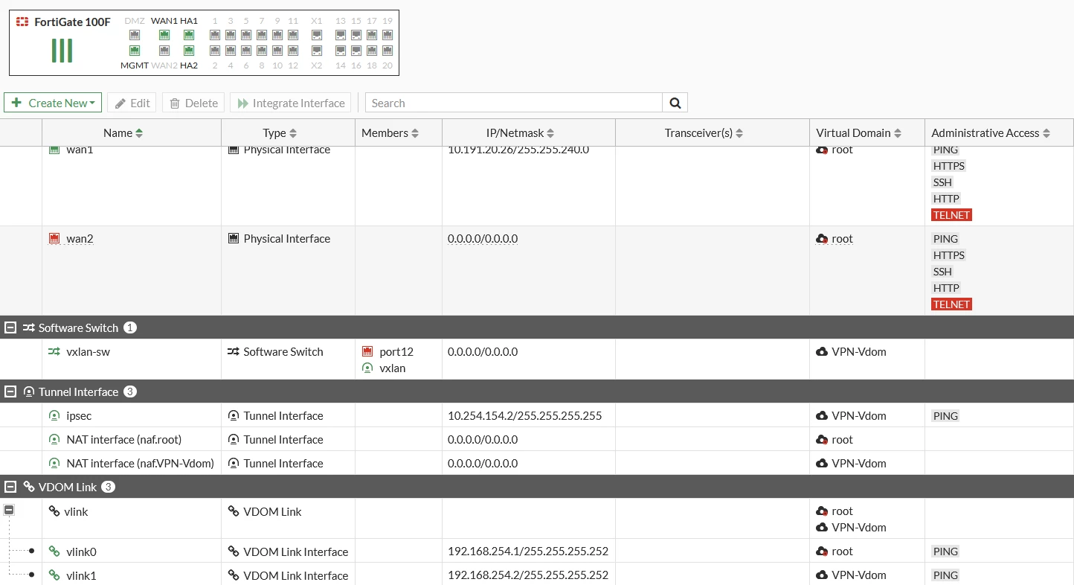Click the Fortinet logo beside FortiGate 100F
Screen dimensions: 1074x585
(22, 22)
